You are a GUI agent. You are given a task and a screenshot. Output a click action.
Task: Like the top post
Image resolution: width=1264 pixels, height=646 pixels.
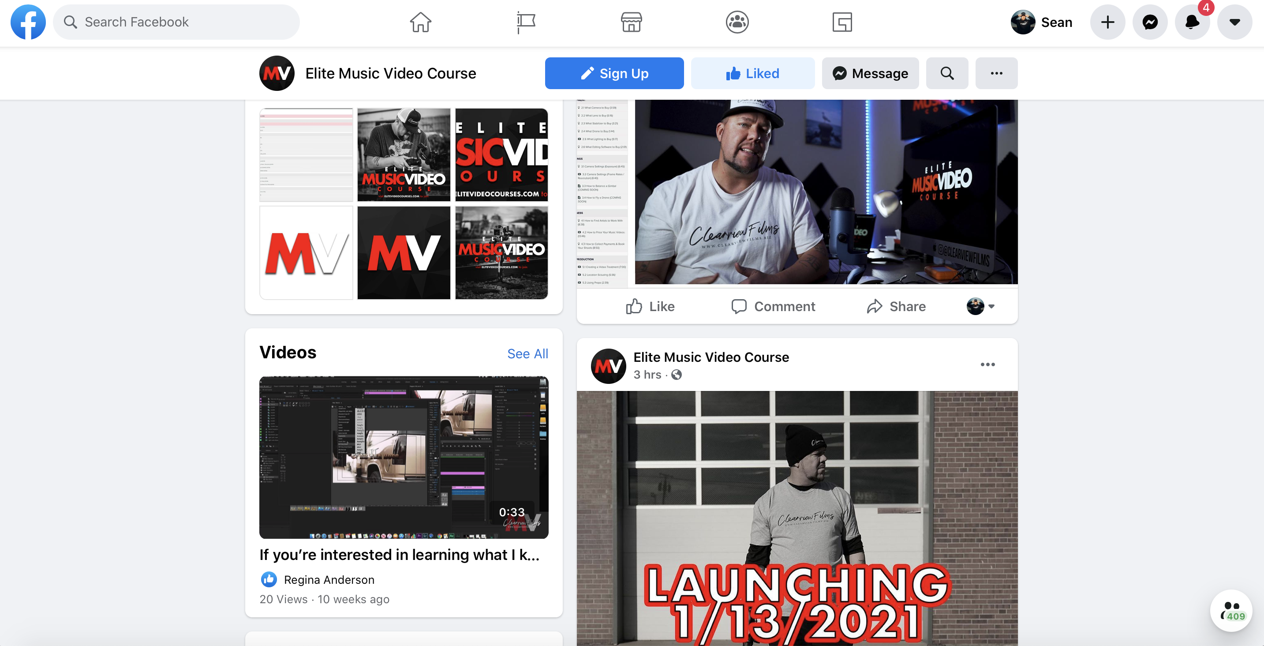tap(650, 306)
